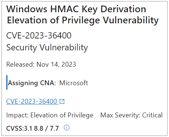This screenshot has width=169, height=137.
Task: Click the Released label
Action: point(20,64)
